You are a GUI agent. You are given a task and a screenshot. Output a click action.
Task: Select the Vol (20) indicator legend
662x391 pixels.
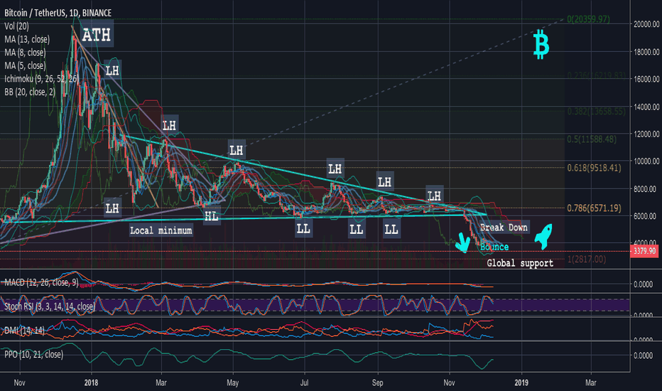click(17, 26)
